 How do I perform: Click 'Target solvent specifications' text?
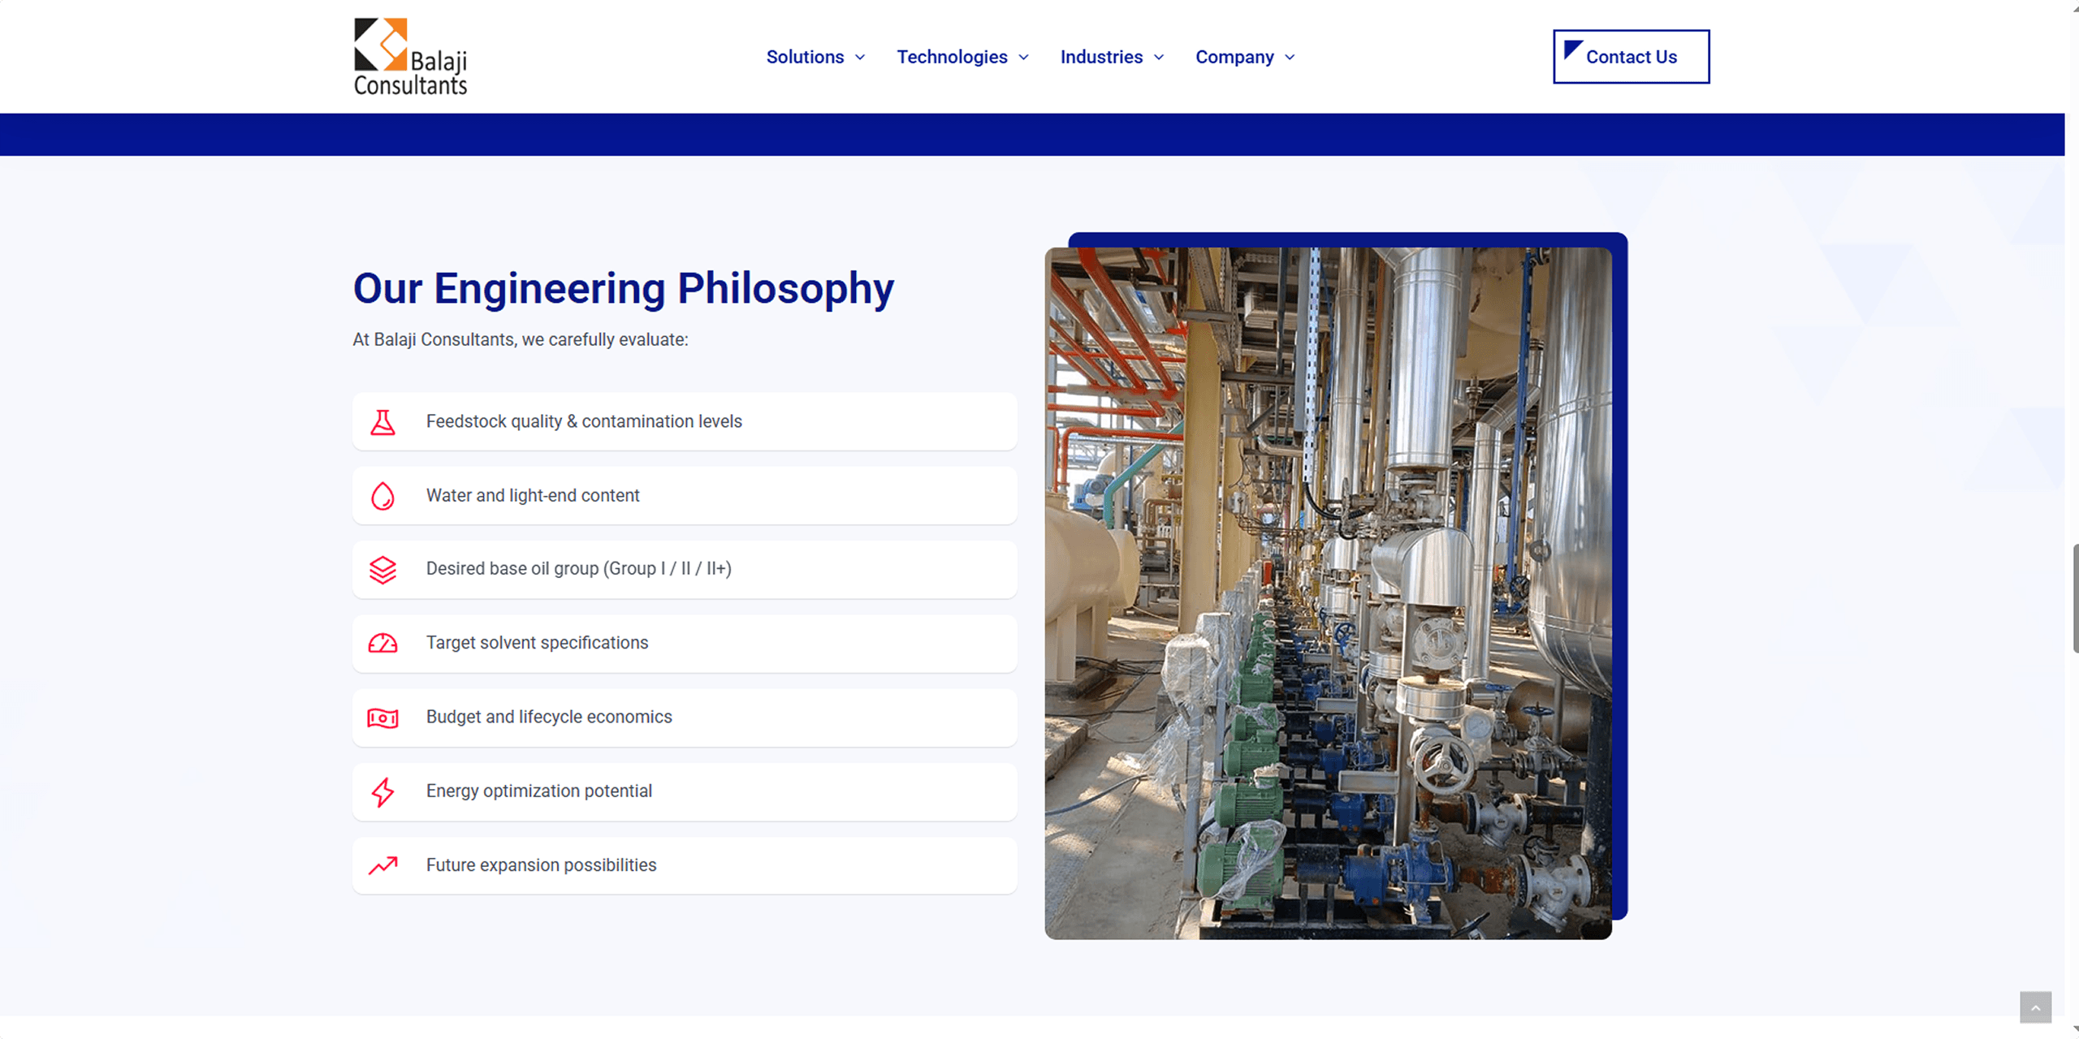[537, 643]
